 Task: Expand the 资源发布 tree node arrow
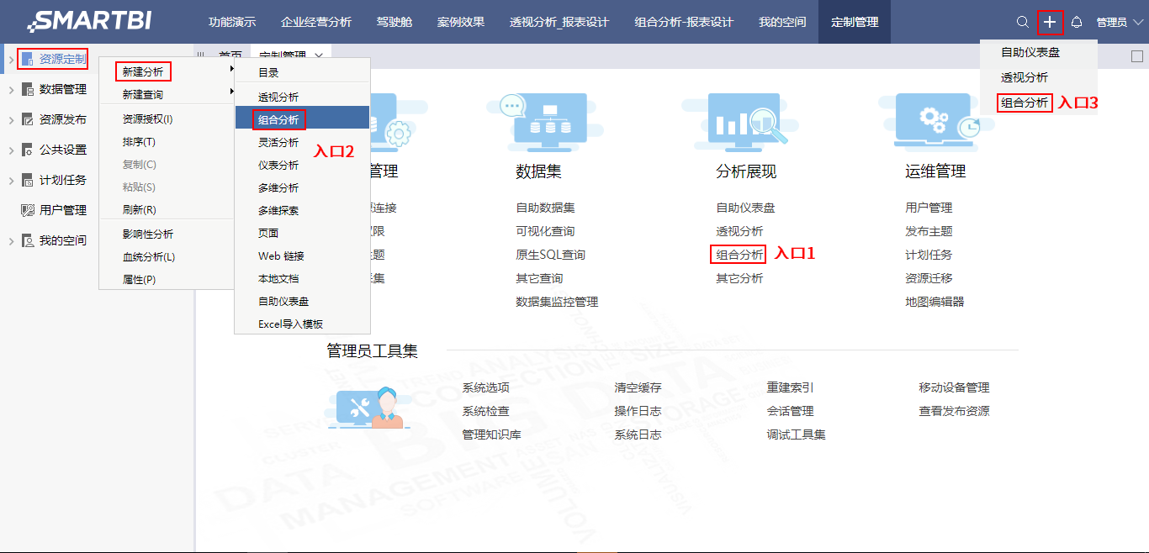pyautogui.click(x=11, y=119)
